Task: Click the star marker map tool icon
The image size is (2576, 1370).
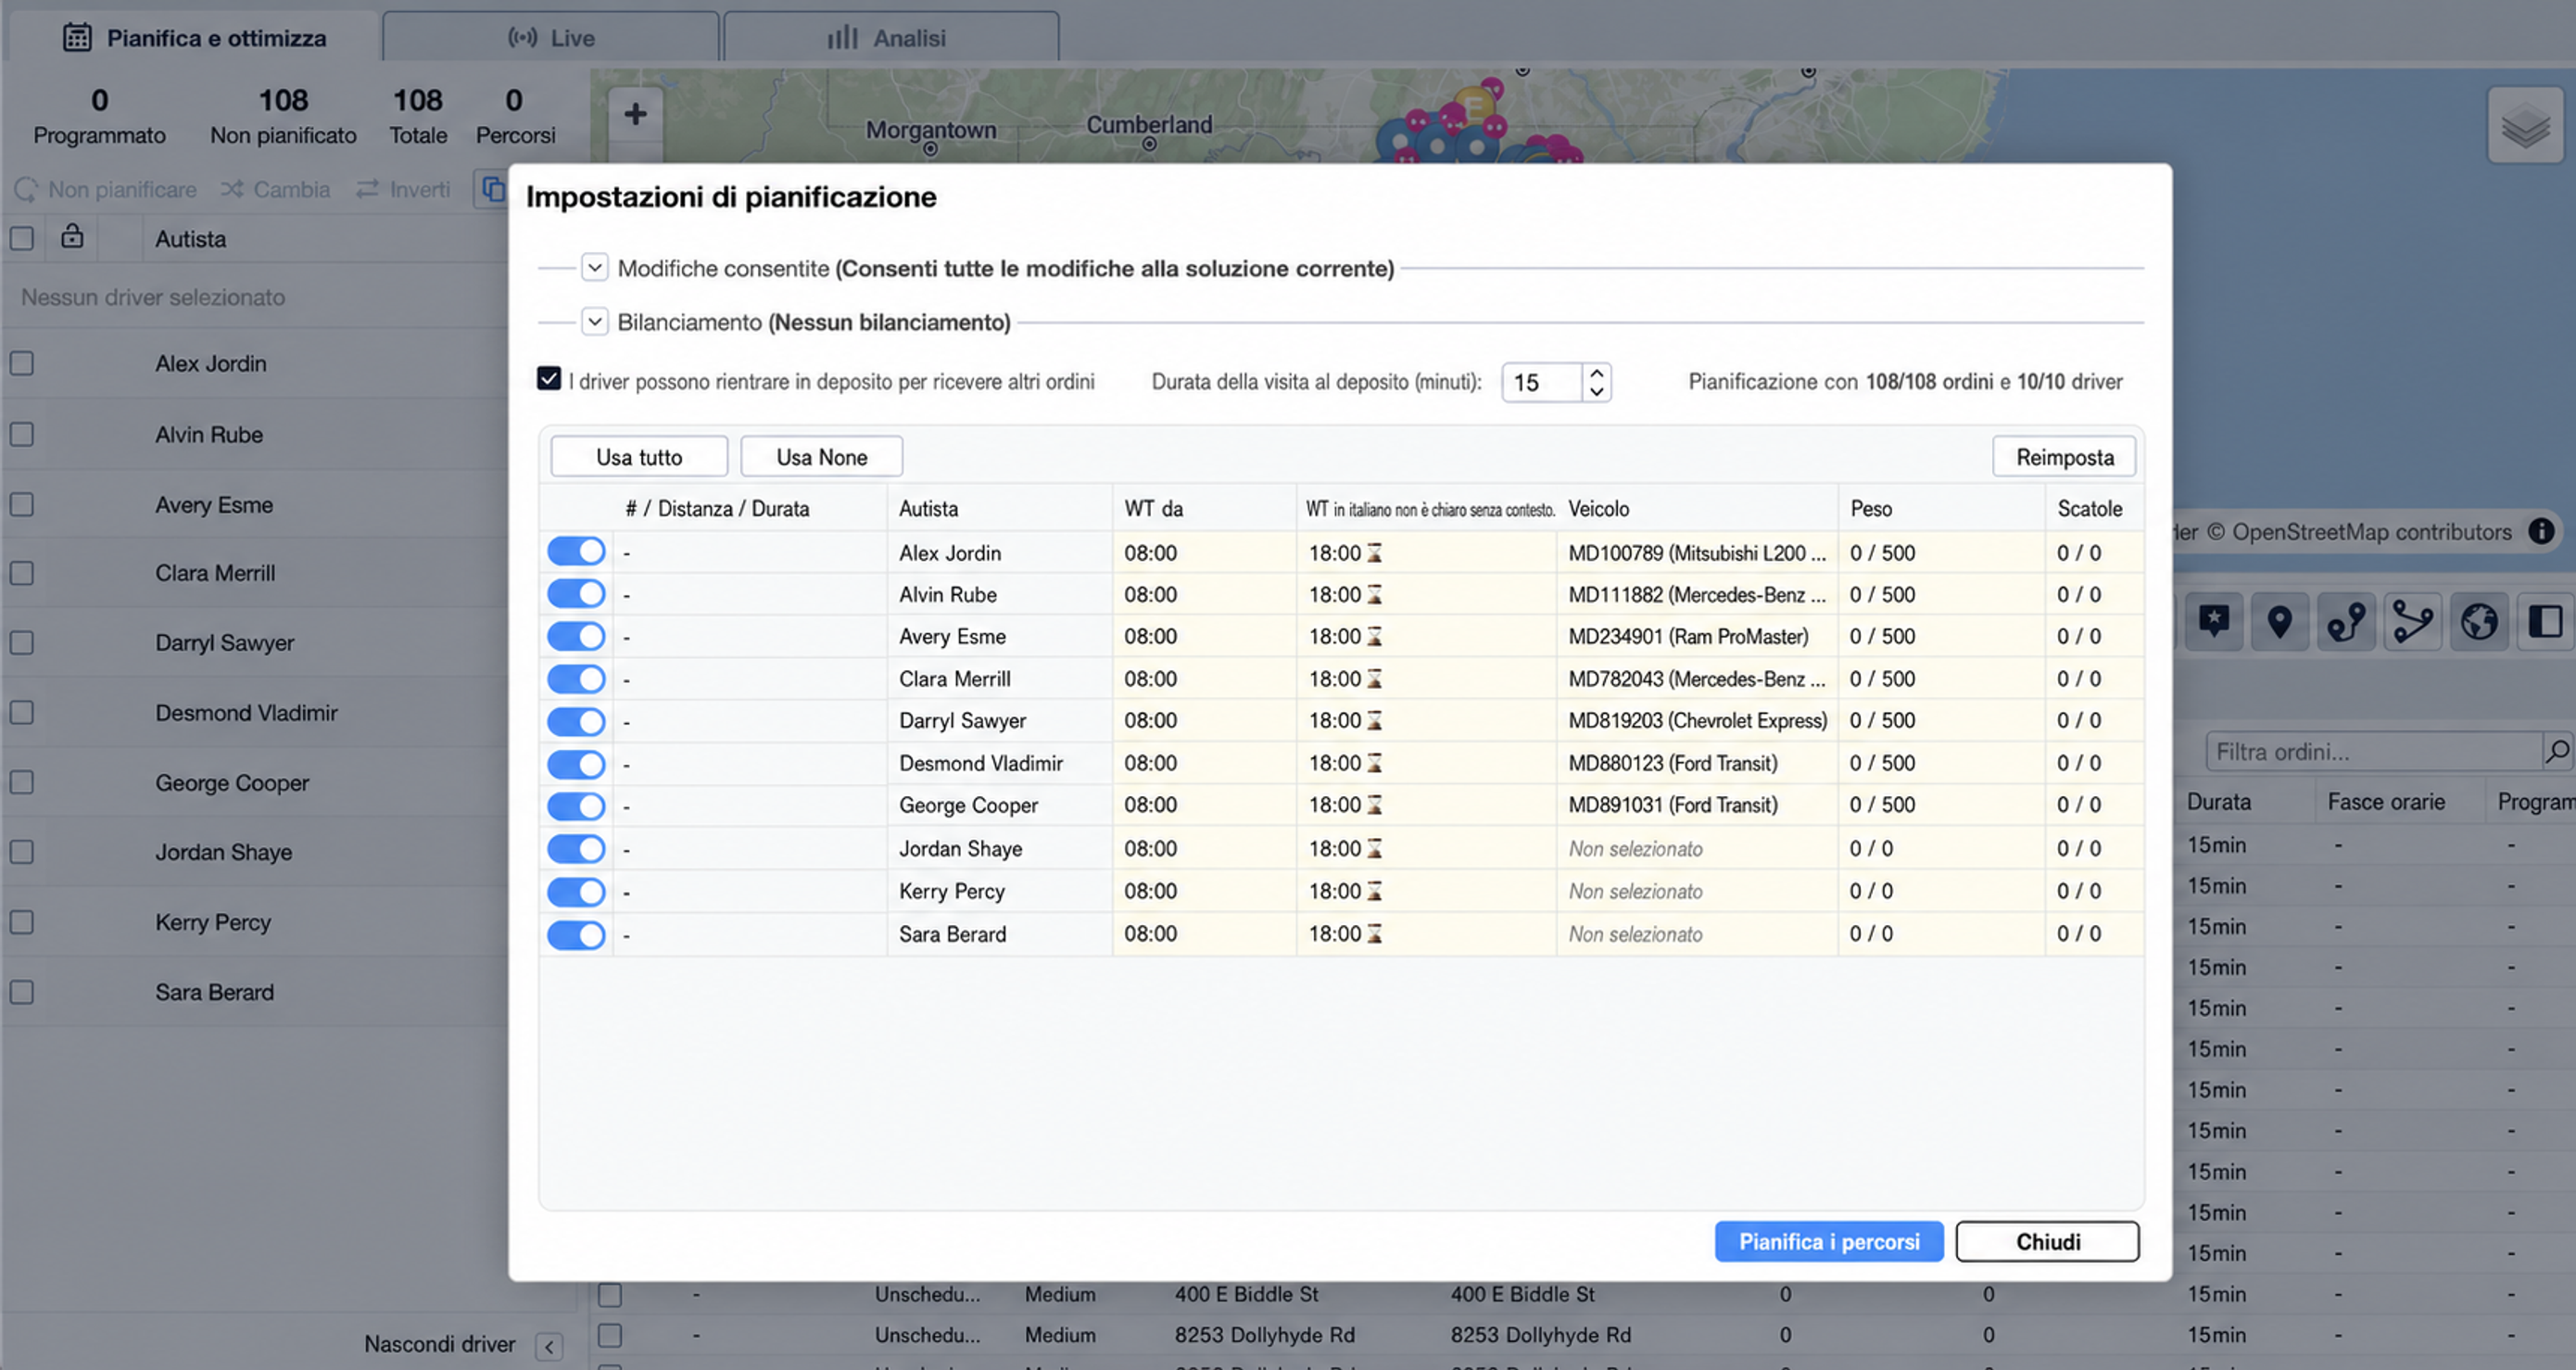Action: tap(2214, 621)
